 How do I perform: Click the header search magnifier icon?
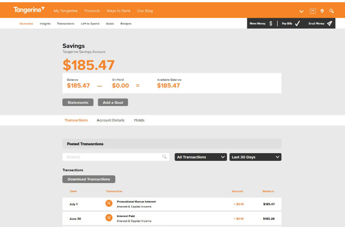[x=331, y=11]
